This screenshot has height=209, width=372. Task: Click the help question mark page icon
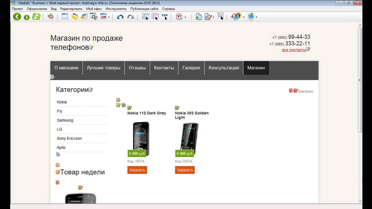pos(179,17)
